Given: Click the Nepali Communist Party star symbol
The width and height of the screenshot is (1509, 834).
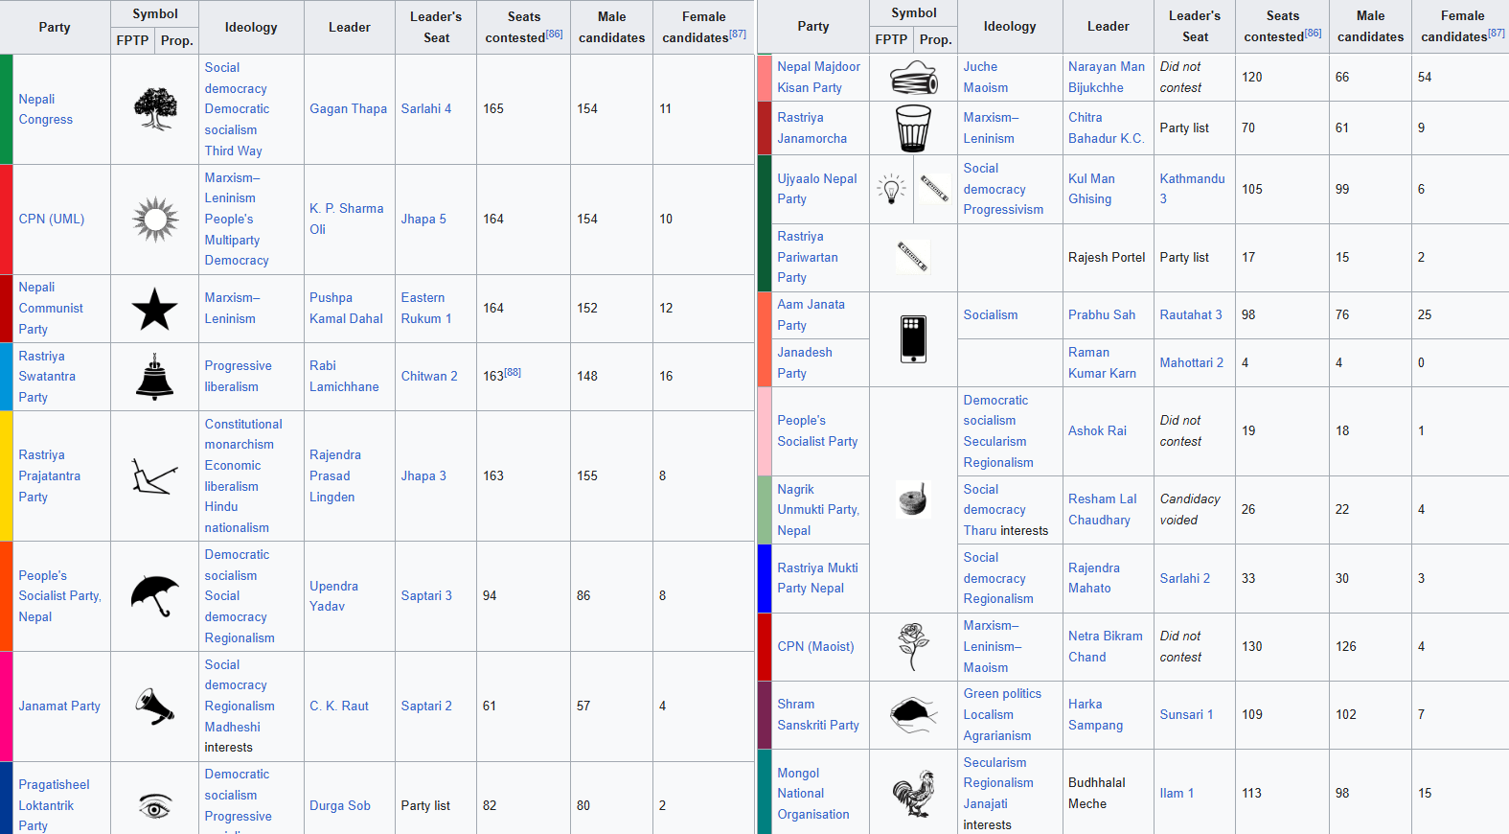Looking at the screenshot, I should point(154,309).
